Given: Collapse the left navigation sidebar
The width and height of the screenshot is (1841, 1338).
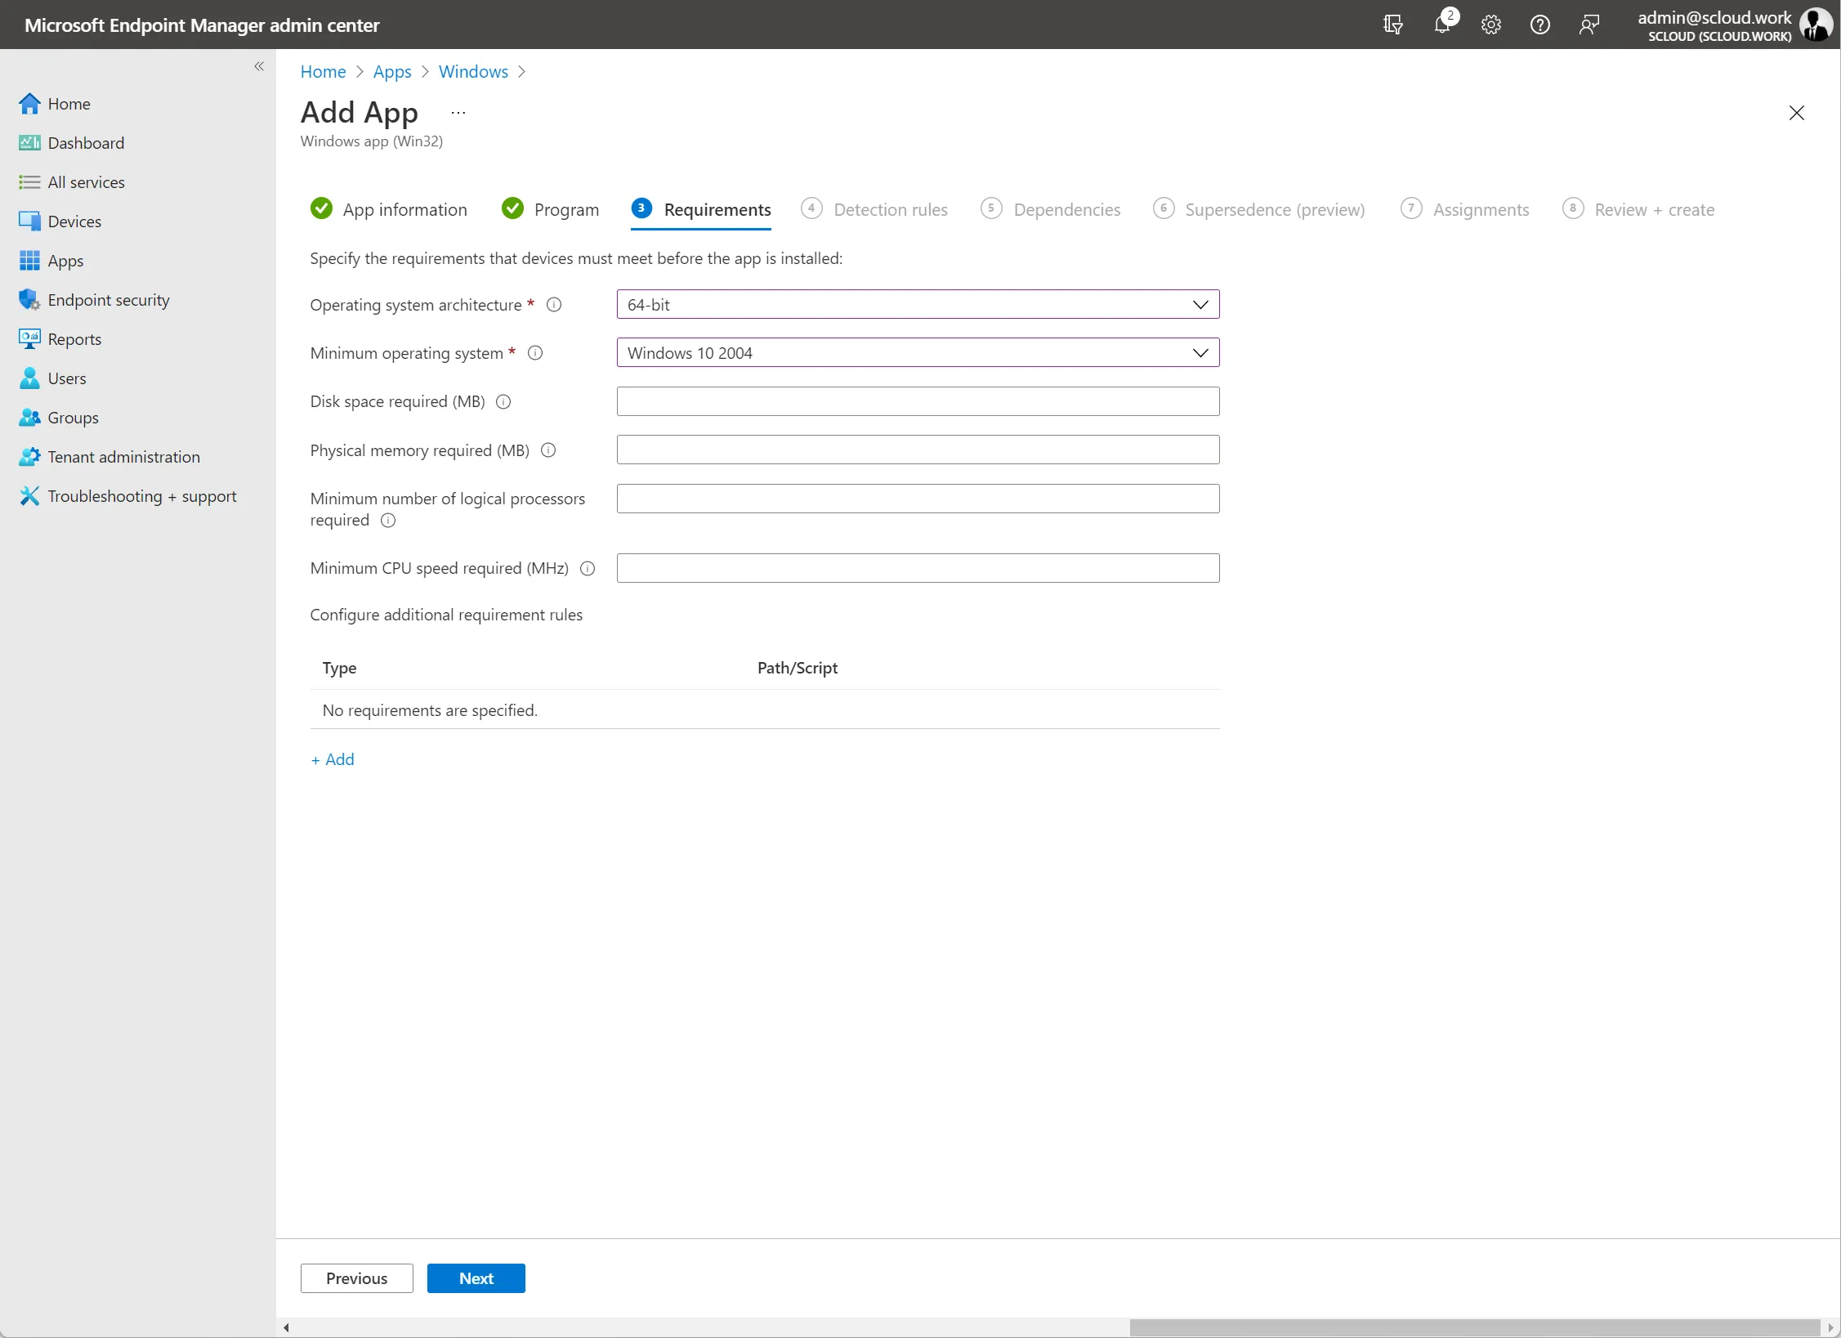Looking at the screenshot, I should 259,66.
